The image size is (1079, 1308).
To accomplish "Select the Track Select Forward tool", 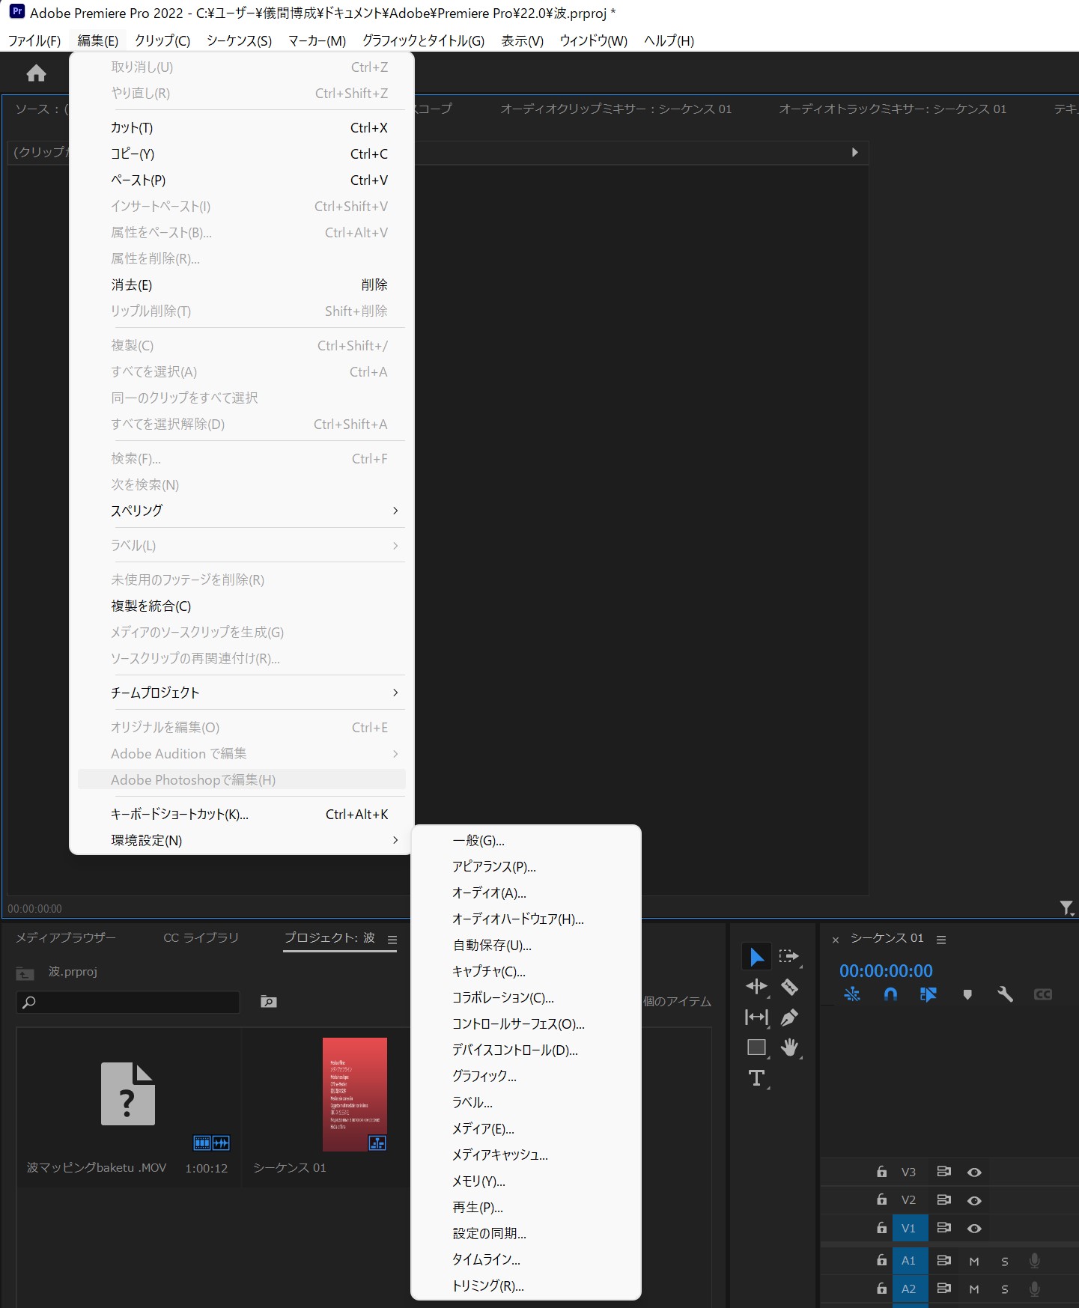I will [788, 956].
